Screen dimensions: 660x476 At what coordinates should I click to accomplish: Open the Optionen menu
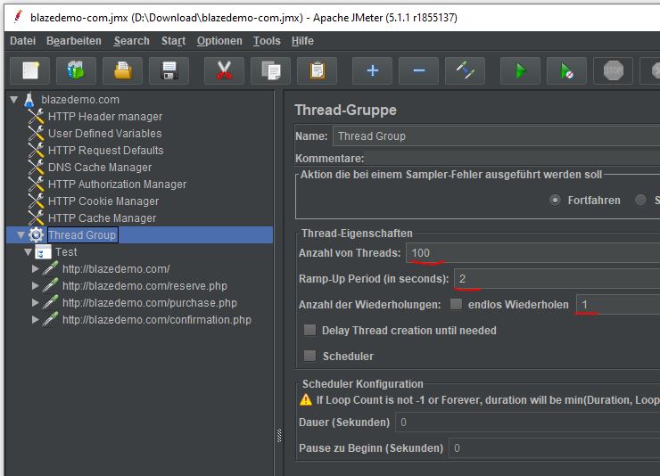point(219,41)
